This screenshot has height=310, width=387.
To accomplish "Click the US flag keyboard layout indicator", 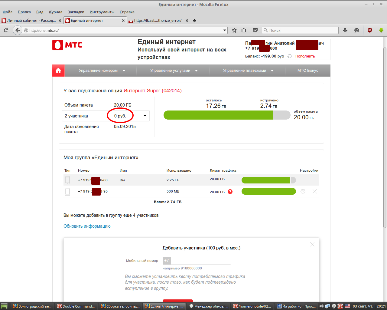I will (x=347, y=306).
